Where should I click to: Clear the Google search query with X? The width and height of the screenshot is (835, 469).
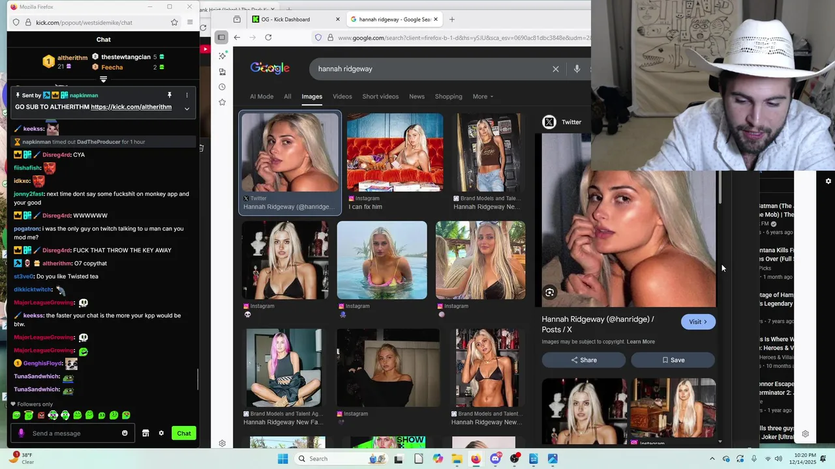click(x=556, y=69)
